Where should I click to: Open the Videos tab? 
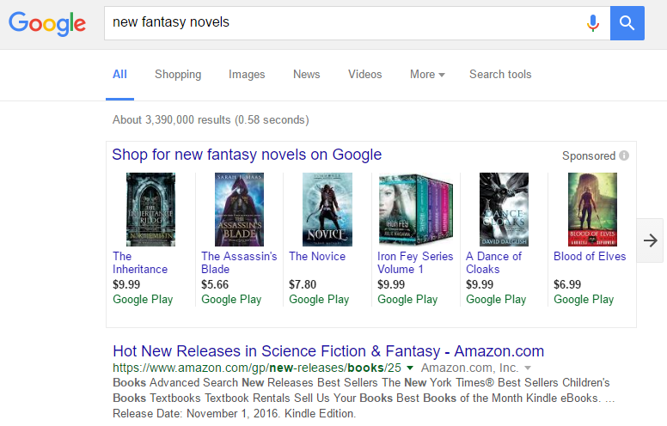[365, 75]
